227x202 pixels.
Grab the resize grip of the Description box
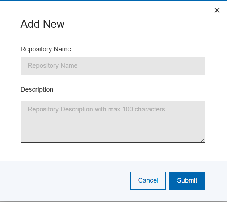pyautogui.click(x=202, y=140)
